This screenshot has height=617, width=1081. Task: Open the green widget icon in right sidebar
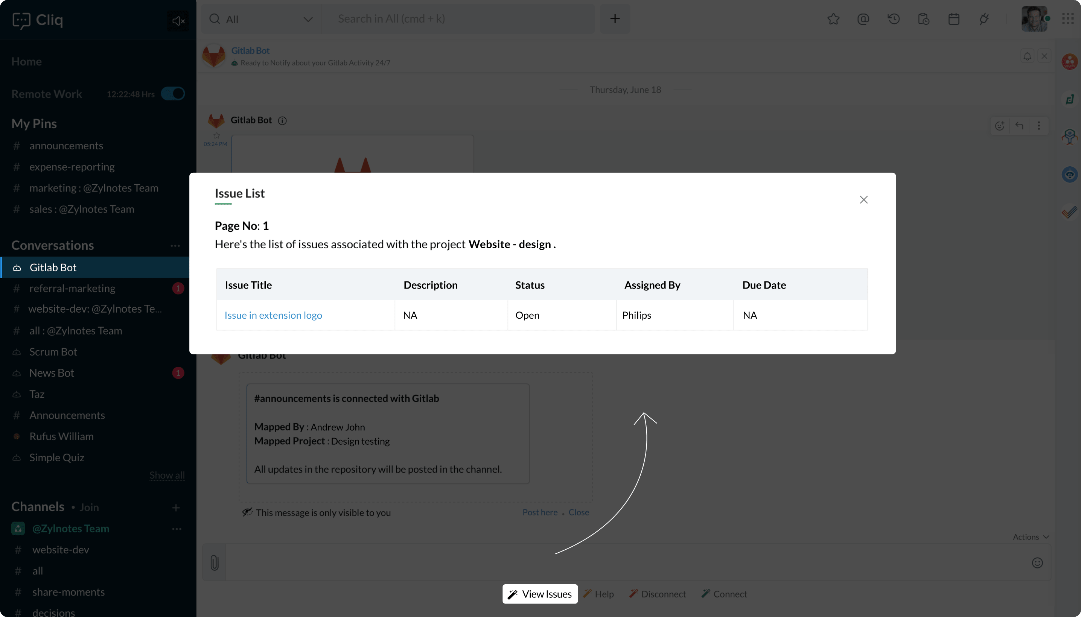pyautogui.click(x=1069, y=100)
